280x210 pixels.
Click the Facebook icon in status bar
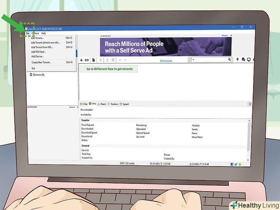click(232, 164)
